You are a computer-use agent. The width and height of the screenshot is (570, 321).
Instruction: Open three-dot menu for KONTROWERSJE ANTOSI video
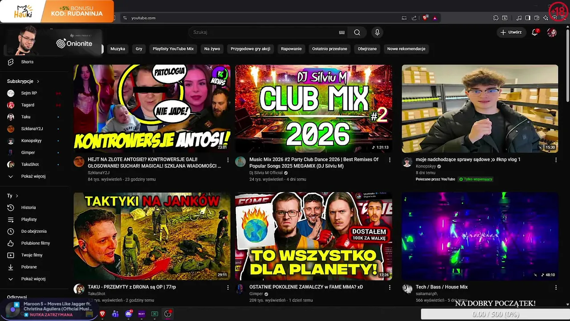pos(228,160)
